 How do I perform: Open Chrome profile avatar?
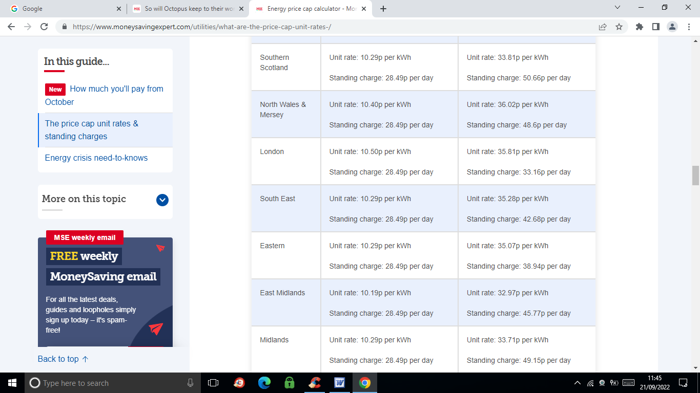[x=672, y=27]
